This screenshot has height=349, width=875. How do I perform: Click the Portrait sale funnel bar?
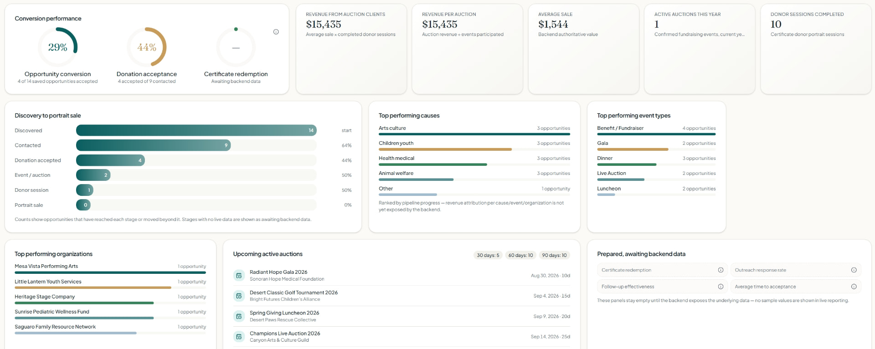pyautogui.click(x=83, y=205)
